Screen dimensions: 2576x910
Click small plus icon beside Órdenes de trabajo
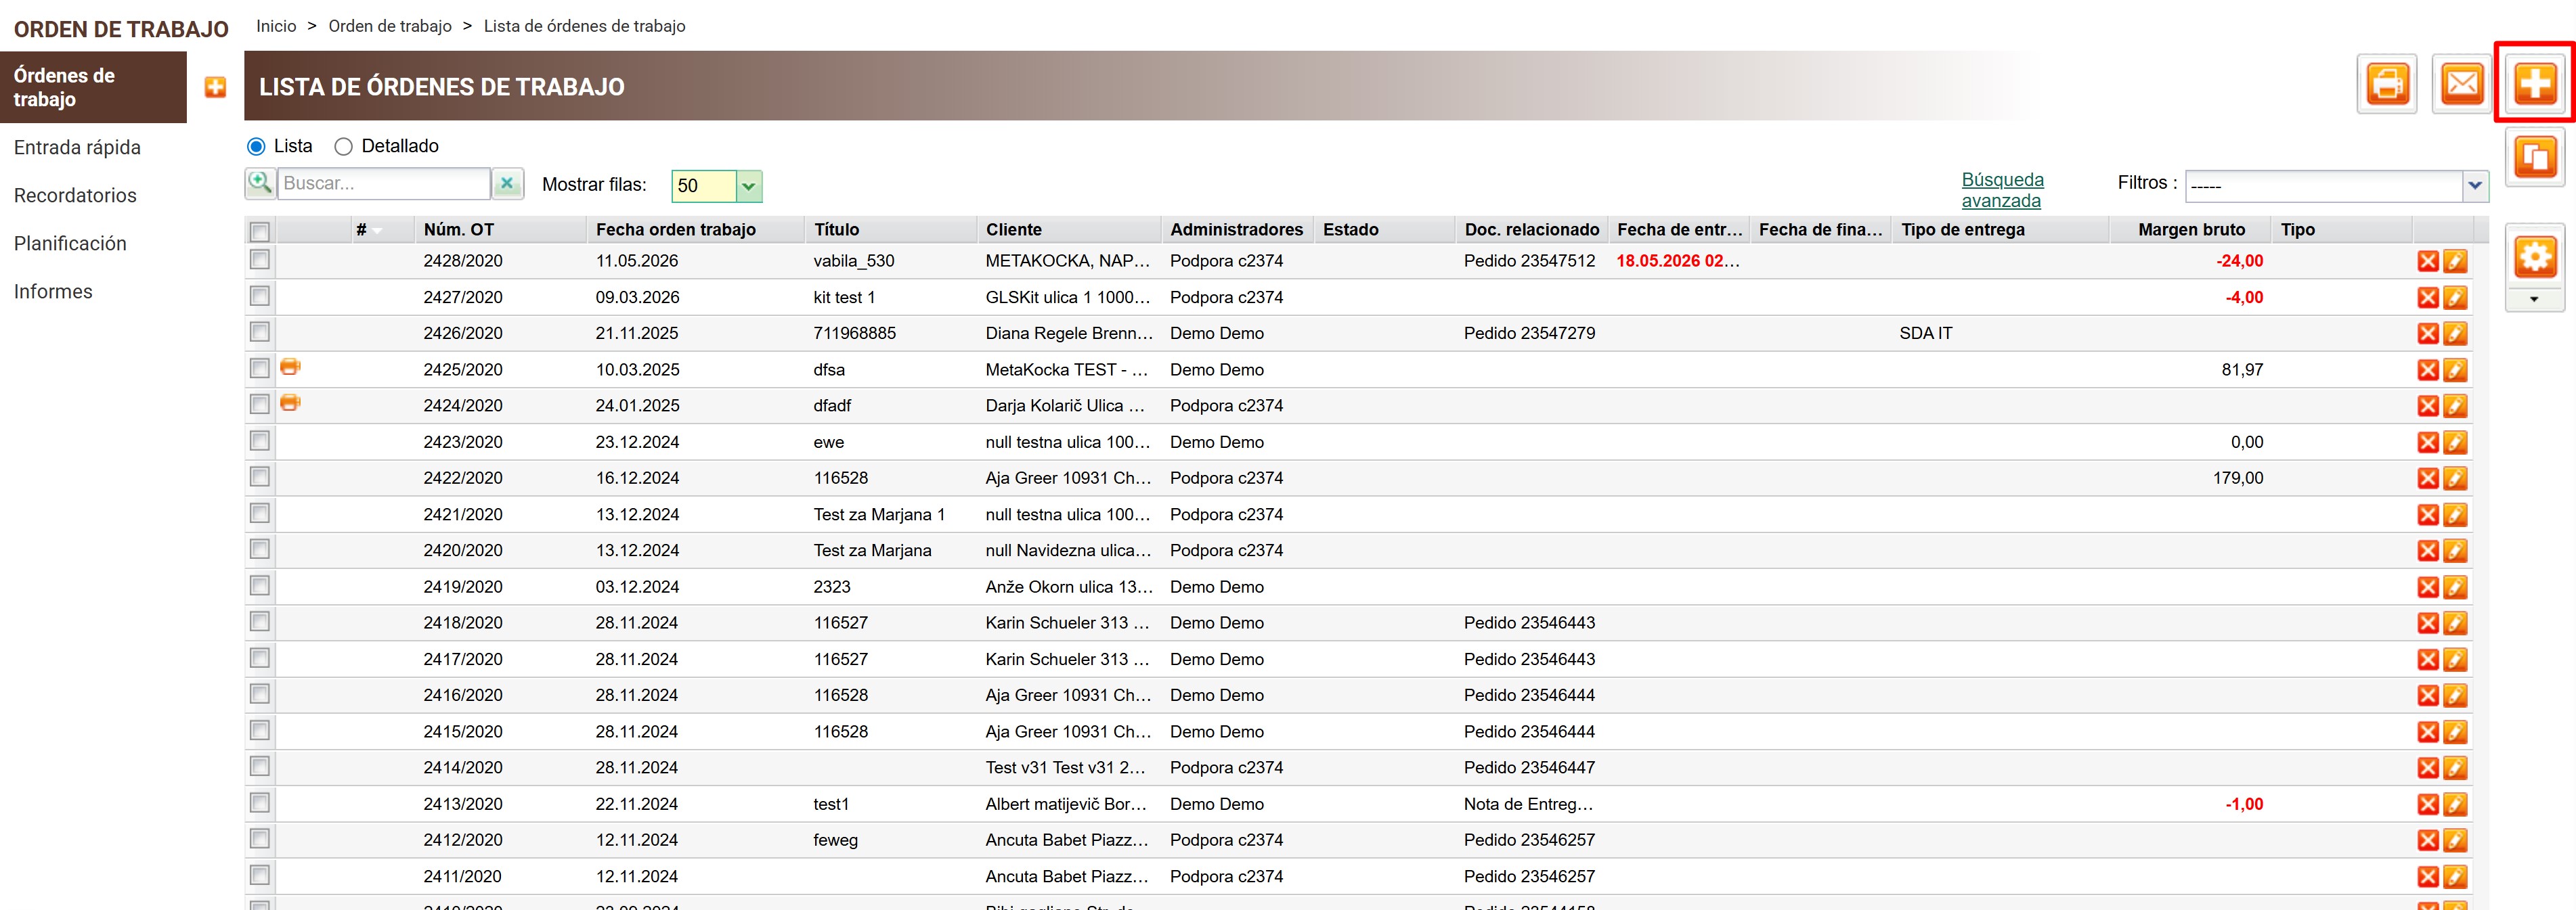pos(215,88)
